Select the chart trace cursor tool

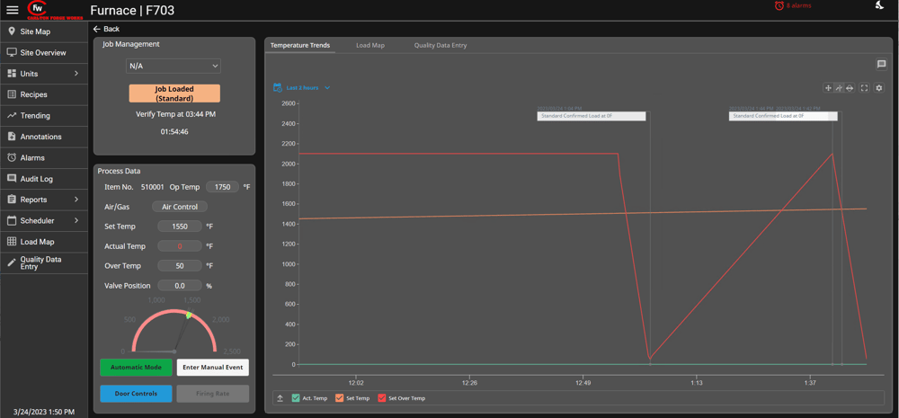(x=838, y=88)
